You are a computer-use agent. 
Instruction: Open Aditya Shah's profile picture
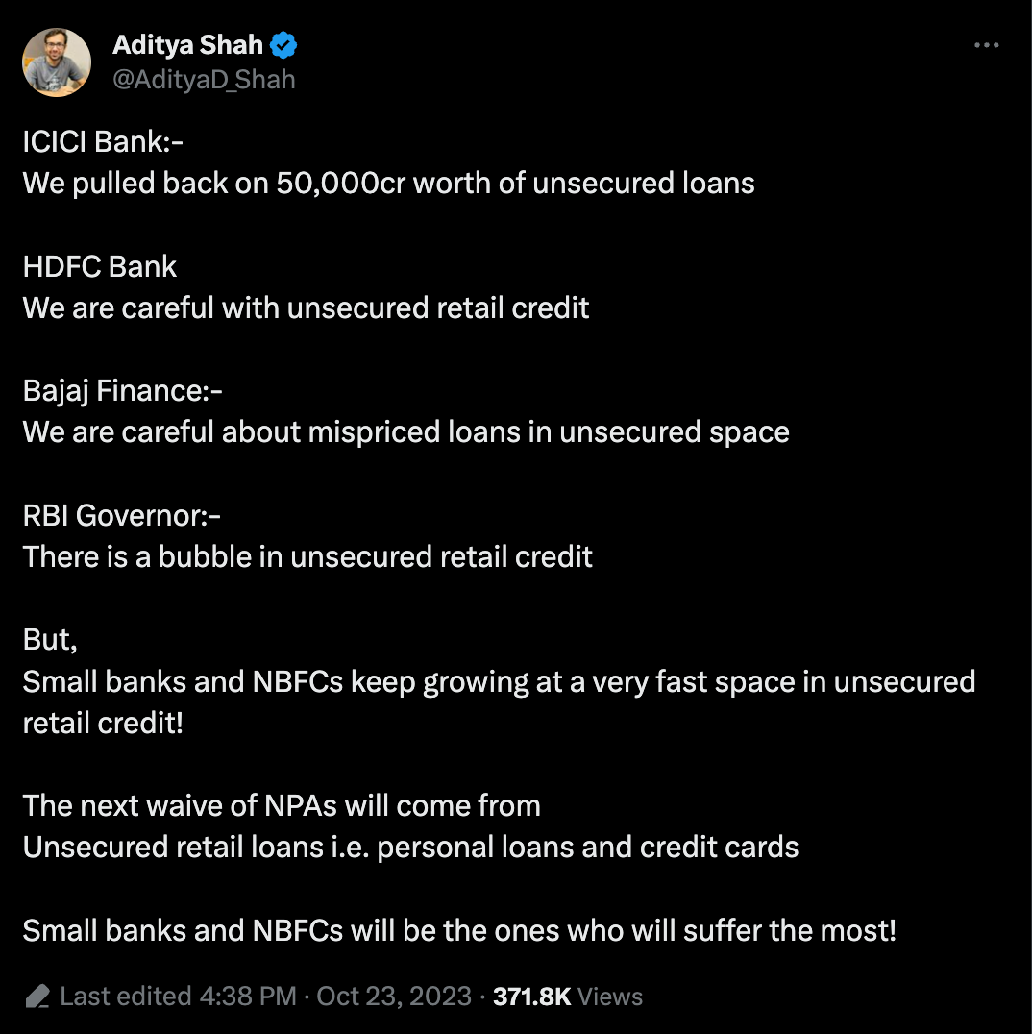(x=57, y=62)
